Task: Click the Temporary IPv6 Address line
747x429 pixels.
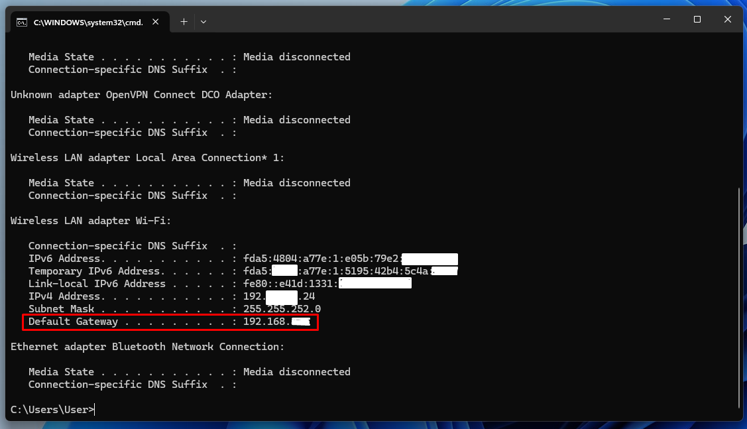Action: [x=119, y=271]
